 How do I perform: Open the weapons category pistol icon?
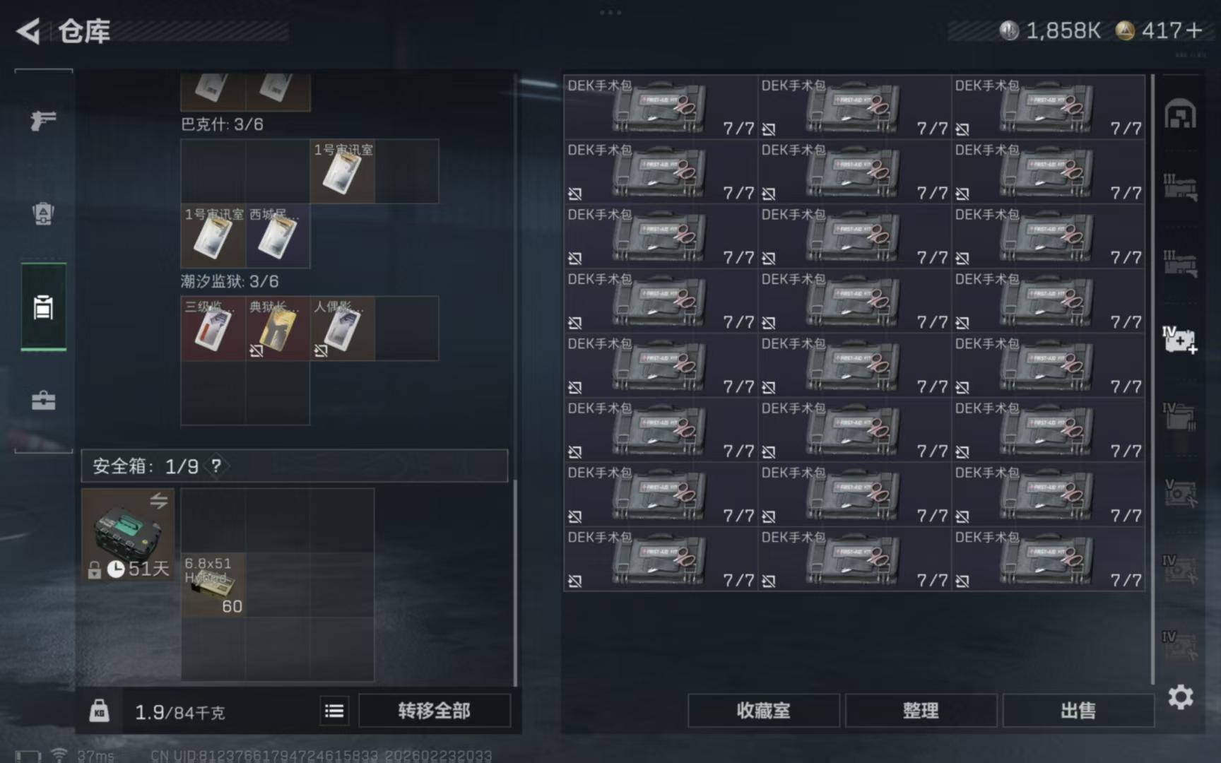tap(43, 120)
